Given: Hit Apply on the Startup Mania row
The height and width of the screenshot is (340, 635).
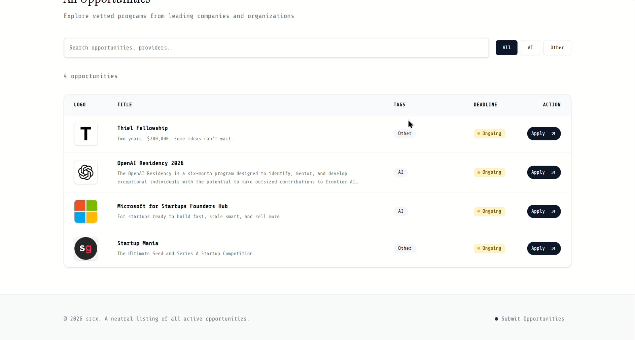Looking at the screenshot, I should [543, 248].
